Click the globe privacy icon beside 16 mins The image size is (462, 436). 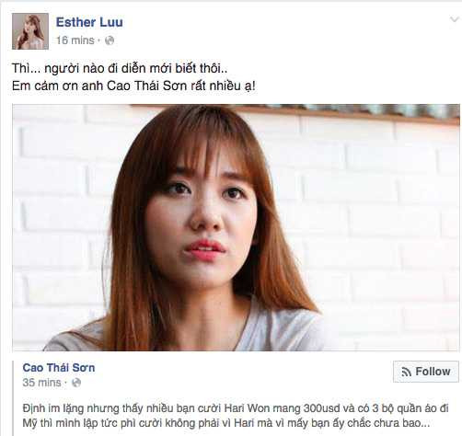tap(110, 40)
